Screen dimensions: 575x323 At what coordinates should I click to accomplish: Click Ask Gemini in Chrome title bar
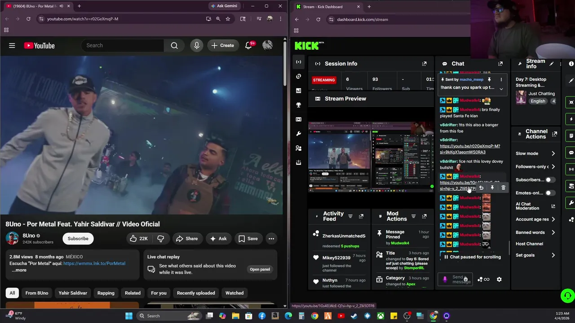pos(224,6)
